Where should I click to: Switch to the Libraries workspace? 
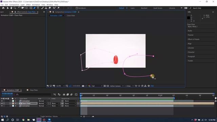tap(172, 8)
